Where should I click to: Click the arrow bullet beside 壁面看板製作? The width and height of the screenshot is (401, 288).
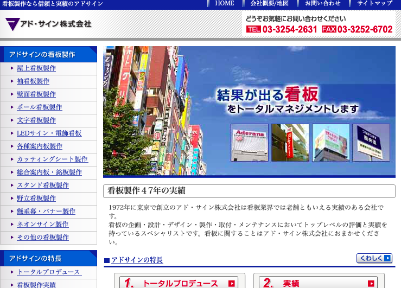pos(12,94)
